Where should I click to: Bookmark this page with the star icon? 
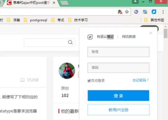[127, 12]
